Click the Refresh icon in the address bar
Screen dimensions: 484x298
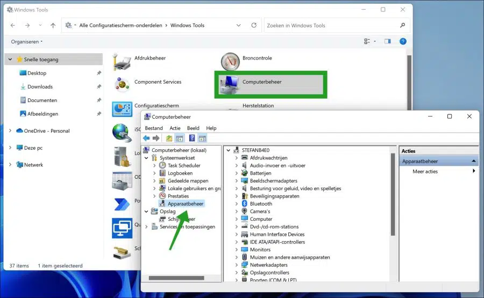point(254,25)
